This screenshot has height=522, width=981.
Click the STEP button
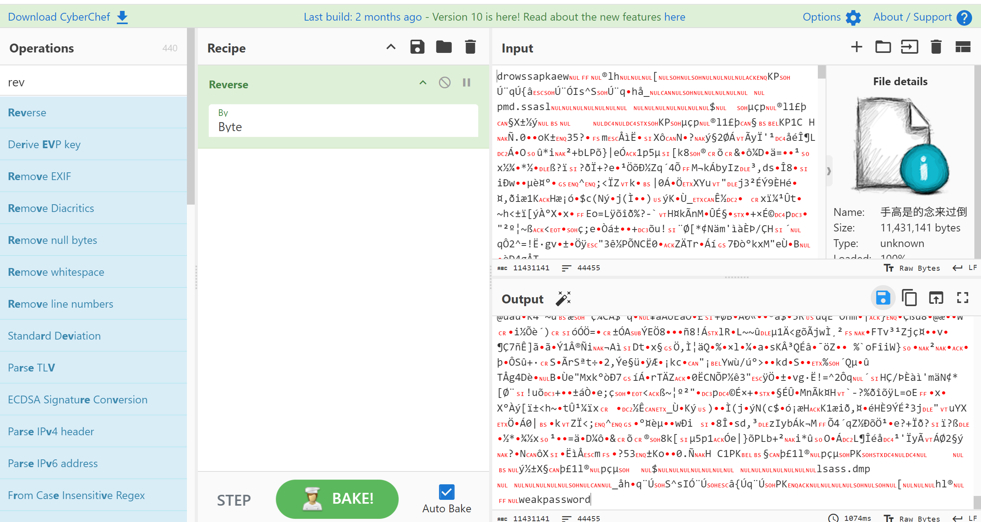[x=234, y=500]
